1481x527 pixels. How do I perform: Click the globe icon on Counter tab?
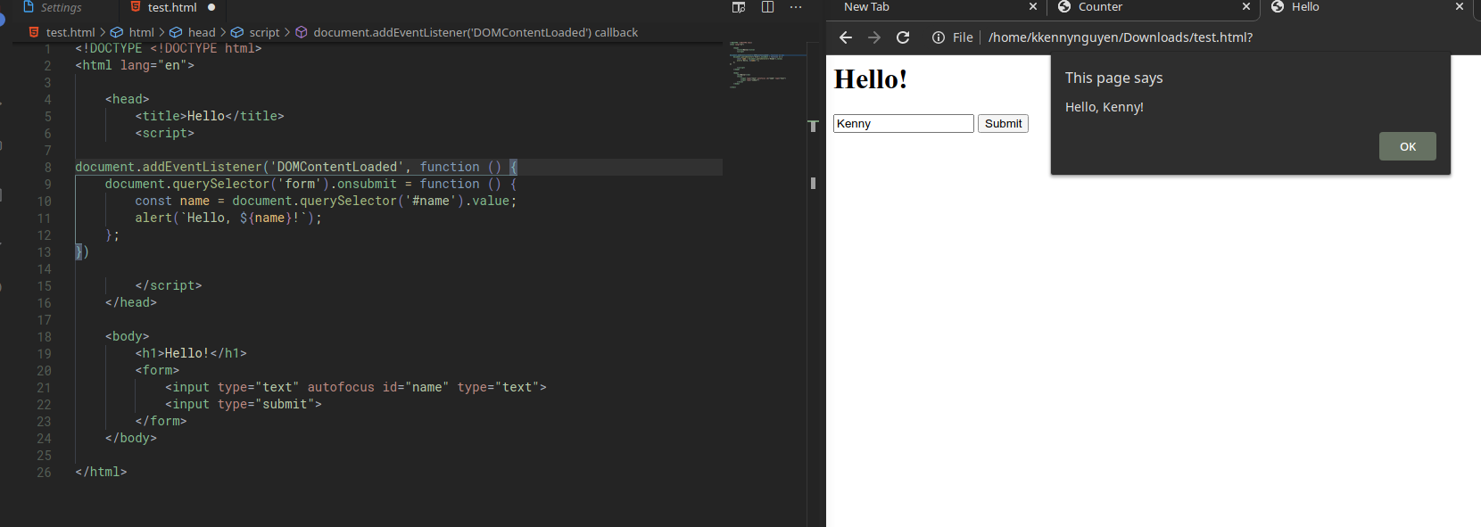point(1064,7)
